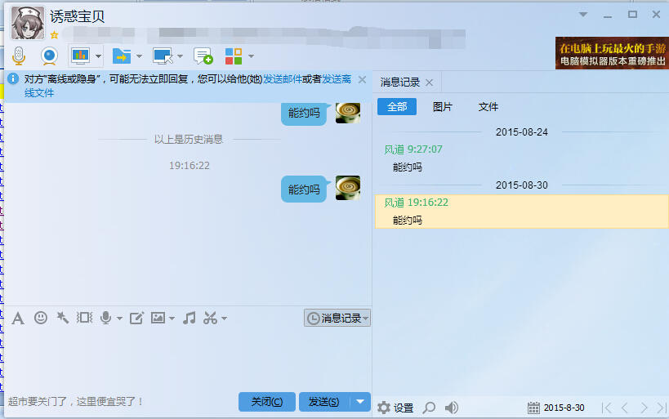Click the 诱惑宝贝 contact avatar

click(27, 23)
